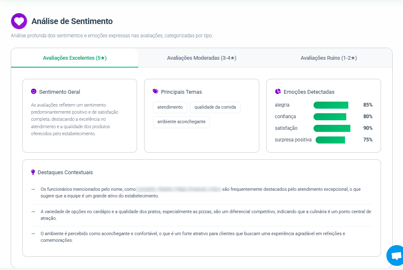The width and height of the screenshot is (403, 270).
Task: Click the purple heart sentiment icon
Action: (x=19, y=21)
